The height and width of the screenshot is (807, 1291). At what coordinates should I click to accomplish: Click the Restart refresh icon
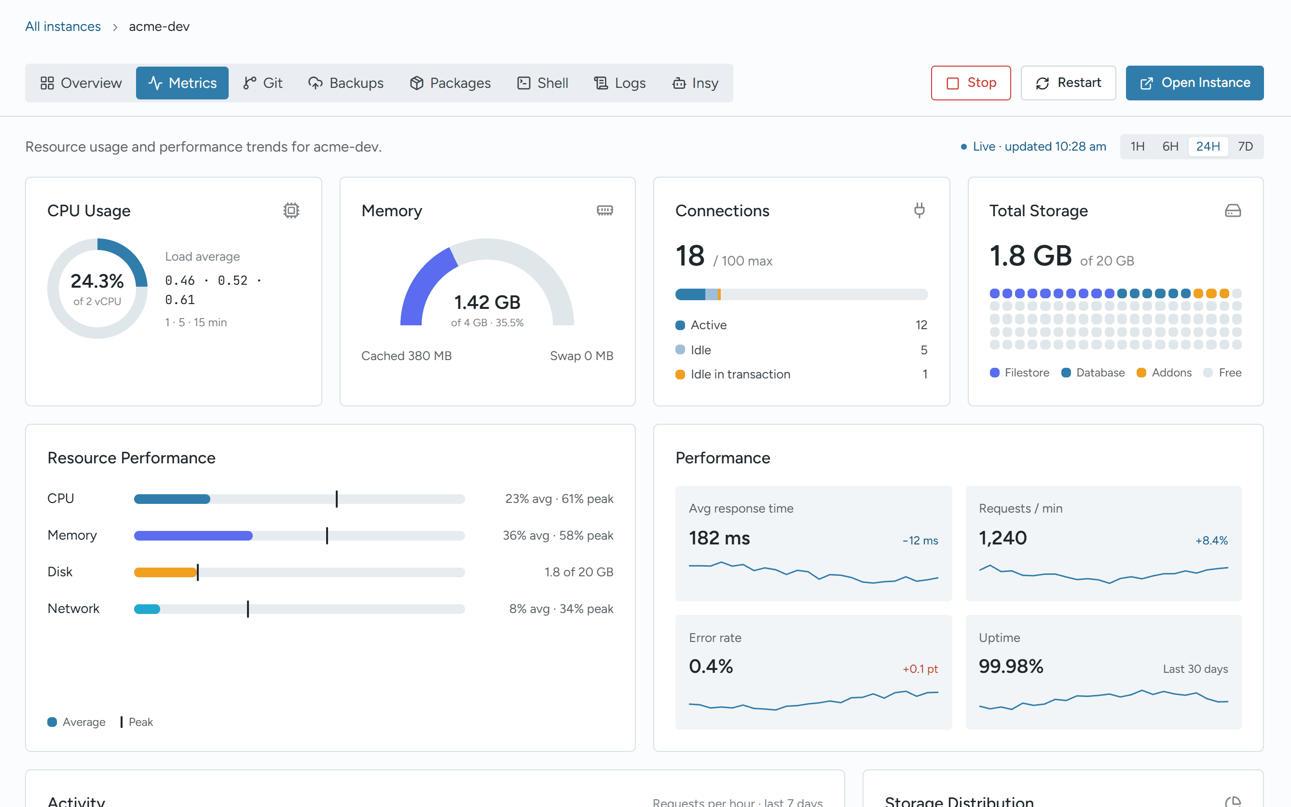click(x=1043, y=83)
